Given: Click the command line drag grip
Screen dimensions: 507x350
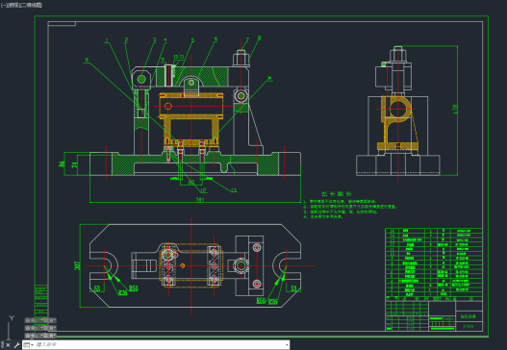Looking at the screenshot, I should (x=3, y=345).
